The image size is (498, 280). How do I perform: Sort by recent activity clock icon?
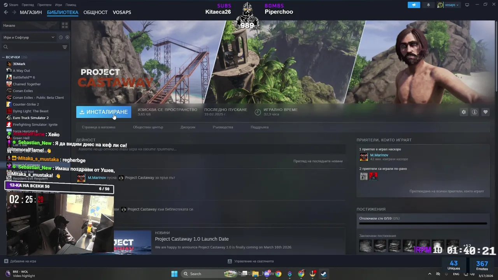pyautogui.click(x=61, y=37)
